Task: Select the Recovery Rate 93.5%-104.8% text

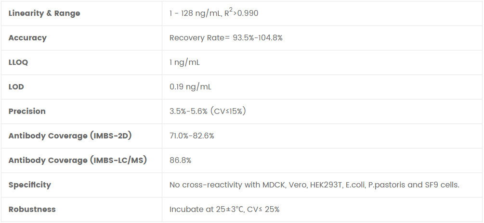Action: point(226,38)
